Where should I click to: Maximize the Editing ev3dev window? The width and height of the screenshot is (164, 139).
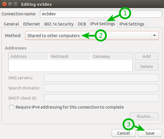(x=16, y=4)
